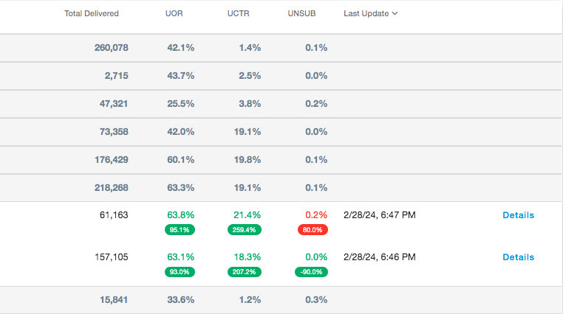Click the green 259.4% UCTR badge

pos(243,230)
